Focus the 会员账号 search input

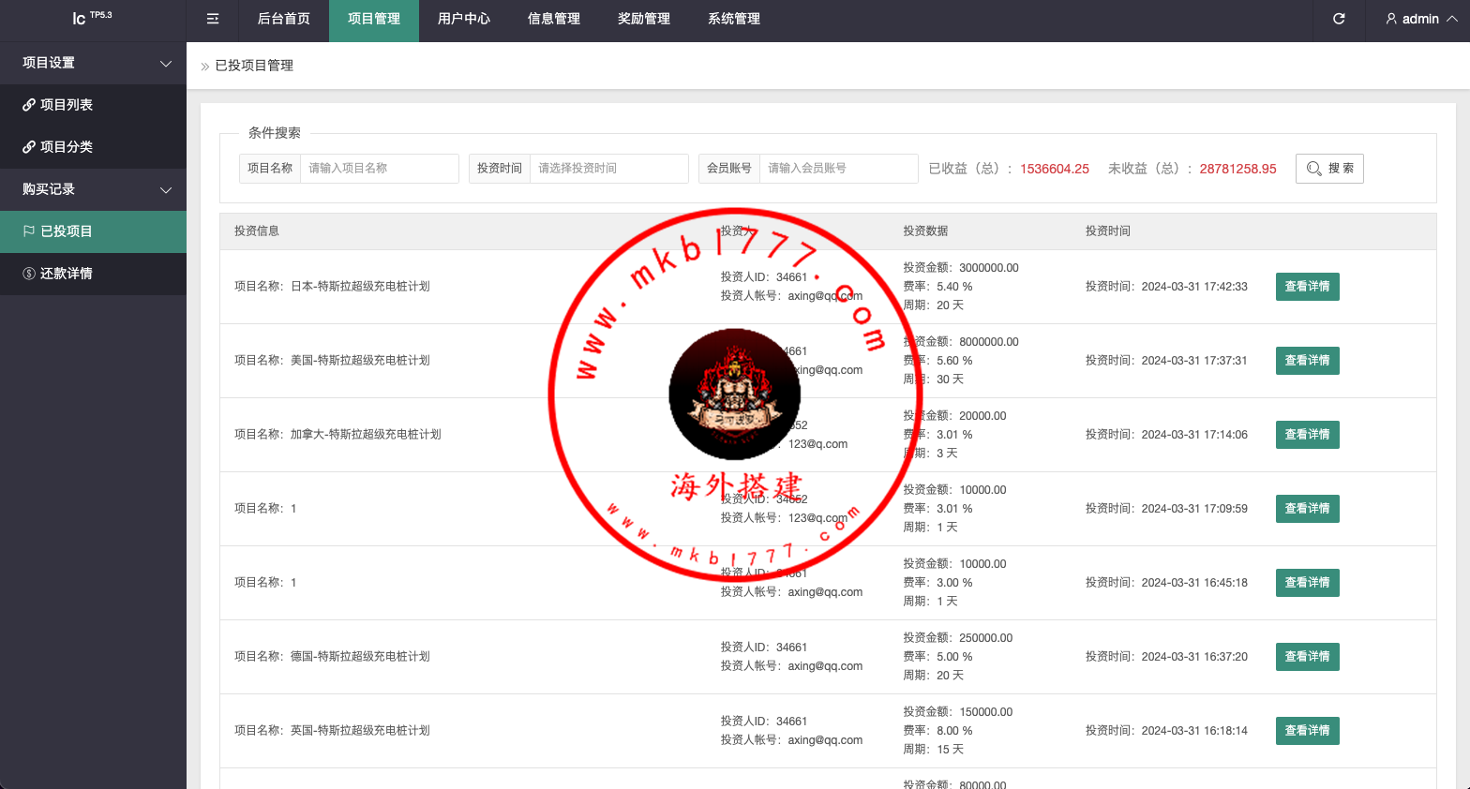coord(838,169)
